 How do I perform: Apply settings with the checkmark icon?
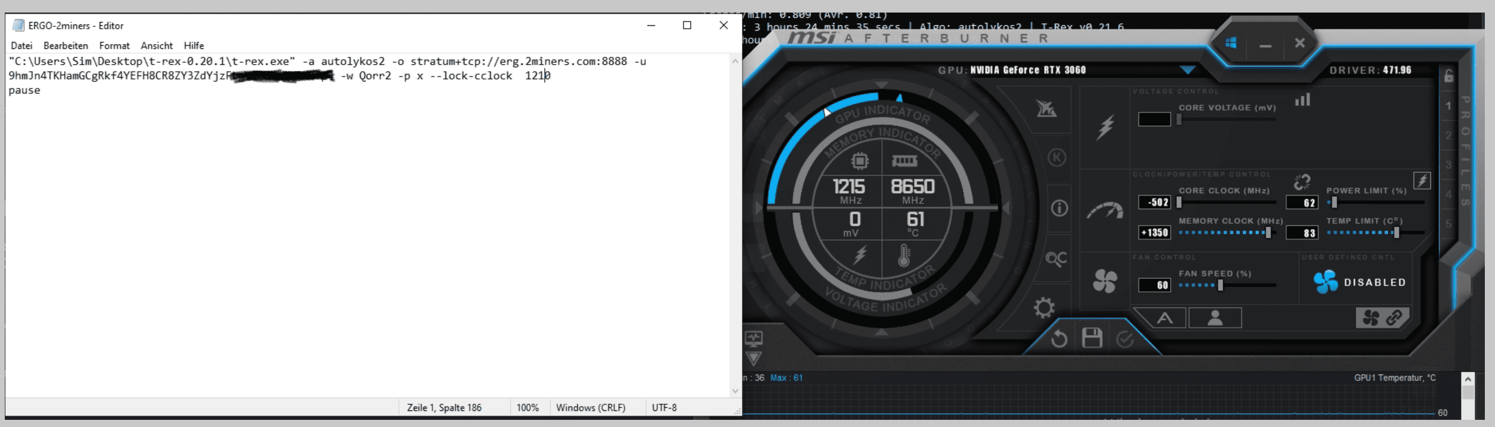(1125, 339)
